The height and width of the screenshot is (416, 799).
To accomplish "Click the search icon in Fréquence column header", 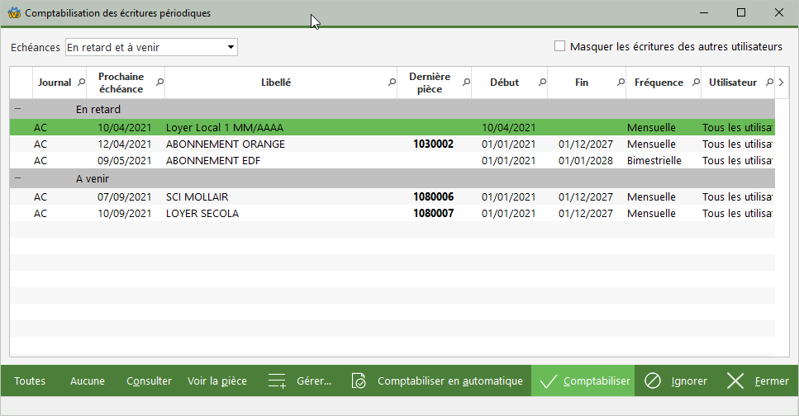I will [x=695, y=83].
